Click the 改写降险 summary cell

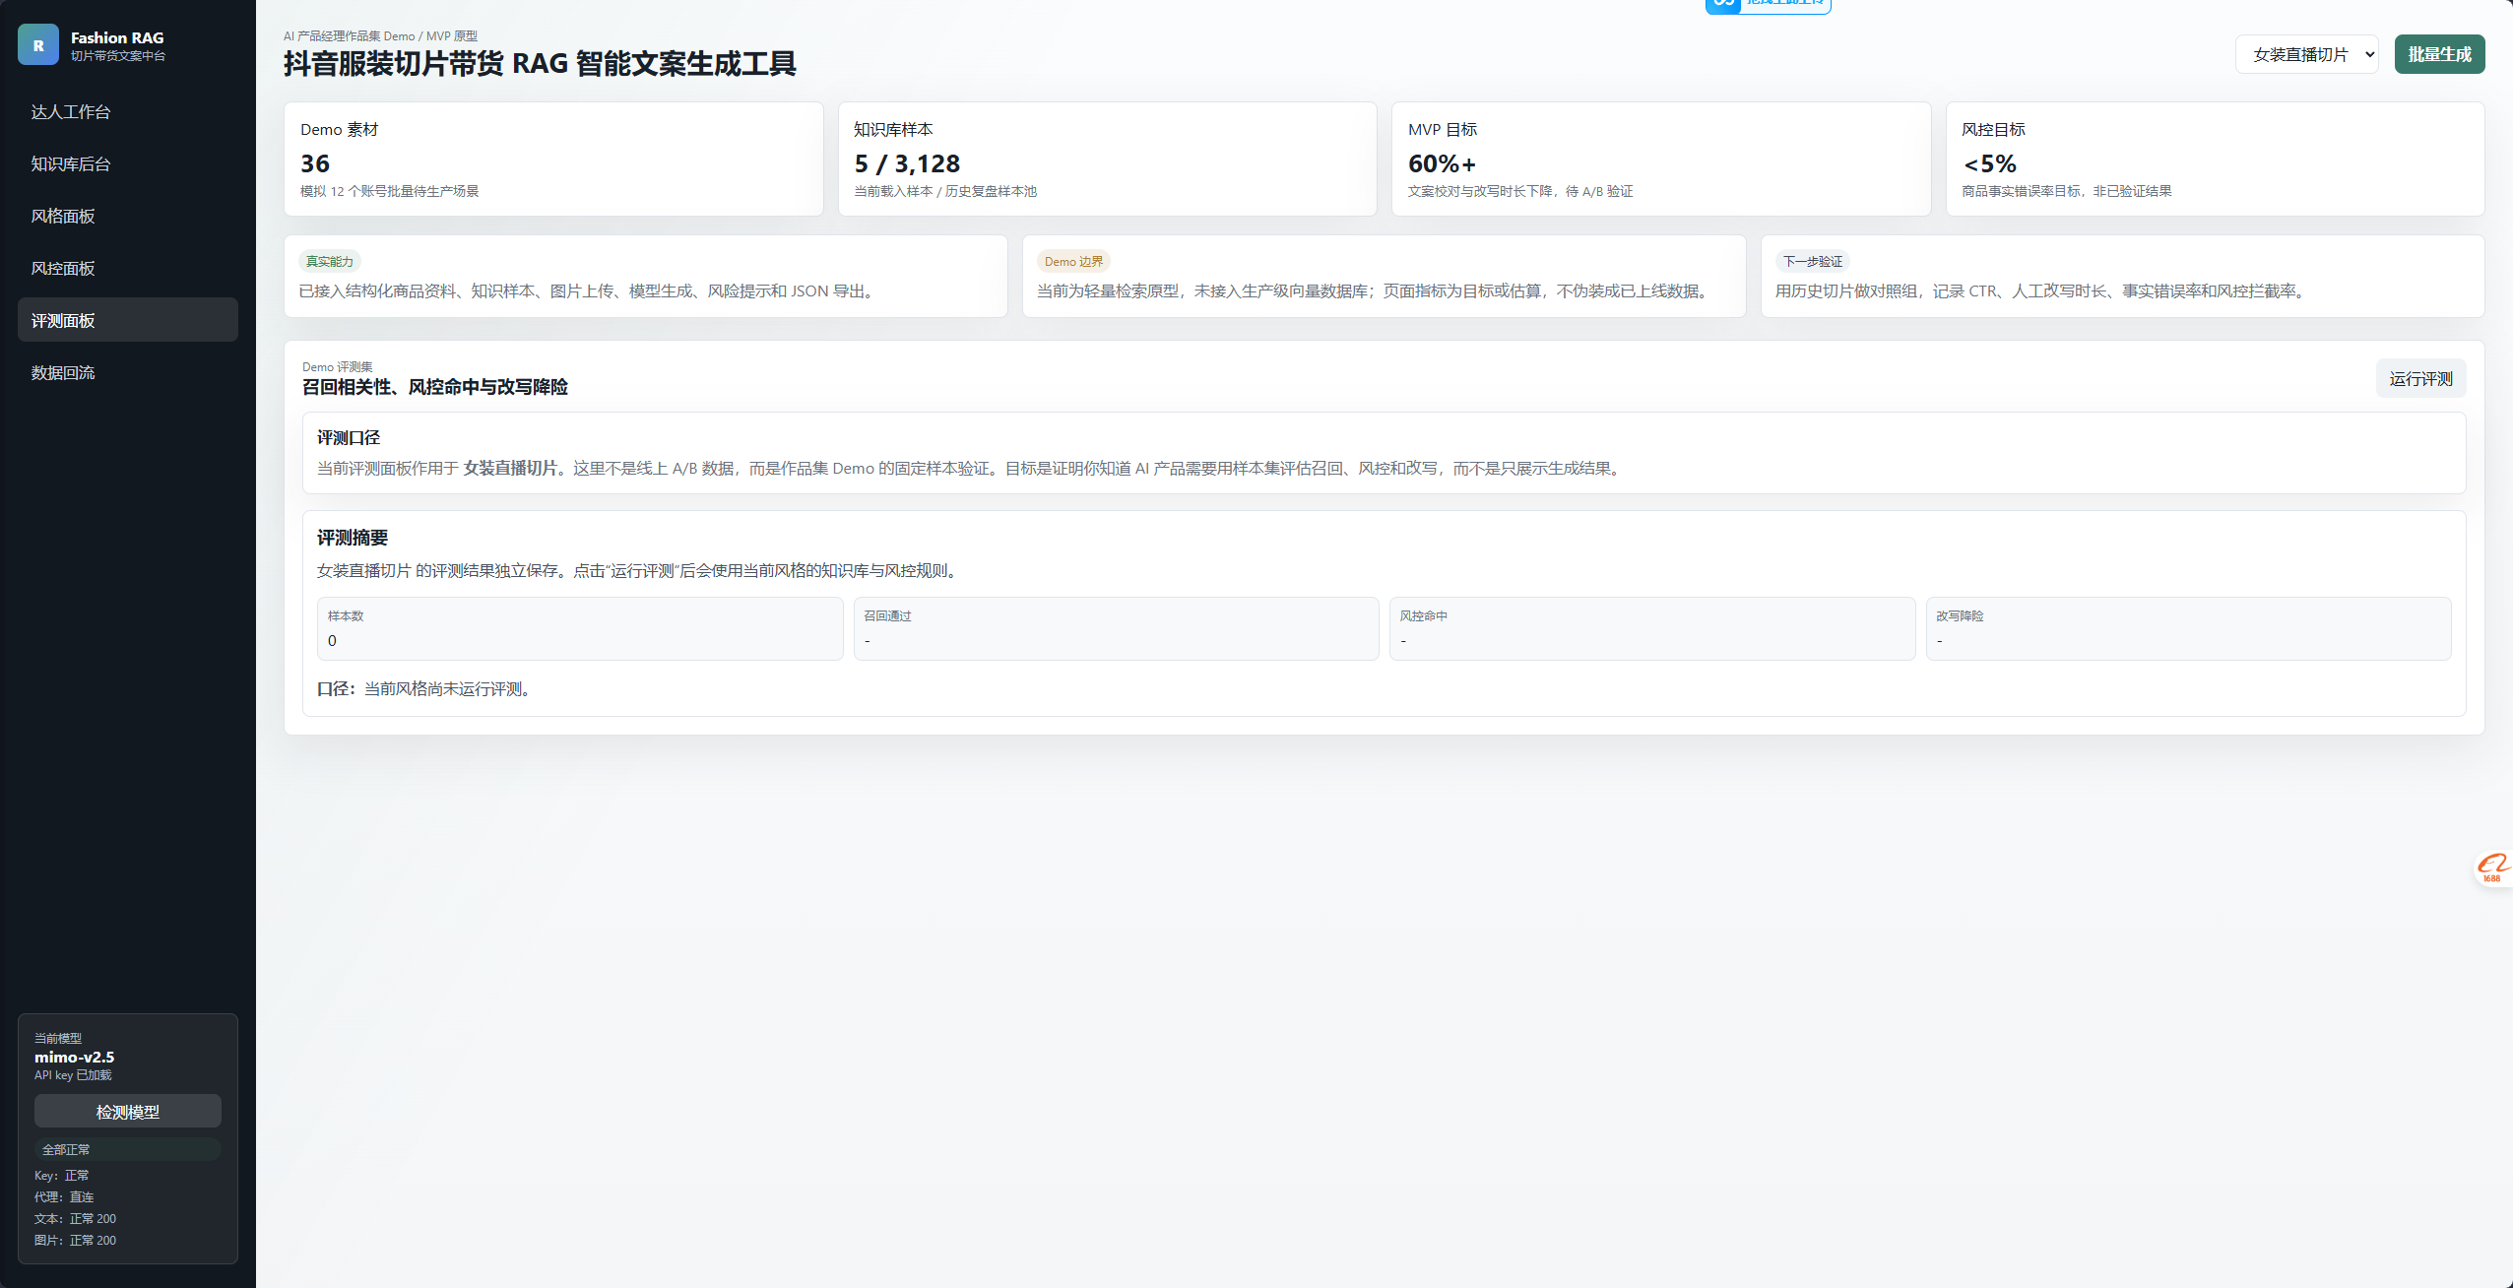click(x=2188, y=628)
